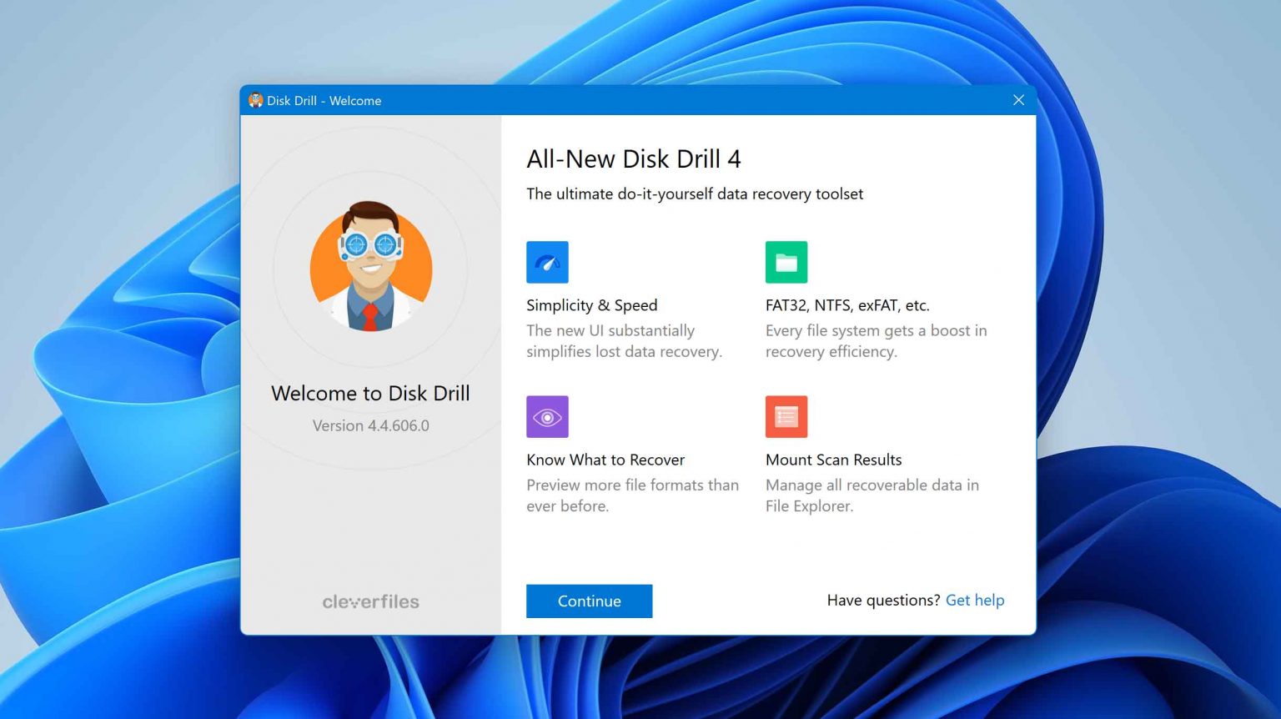Click the 'Simplicity & Speed' heading

(591, 305)
